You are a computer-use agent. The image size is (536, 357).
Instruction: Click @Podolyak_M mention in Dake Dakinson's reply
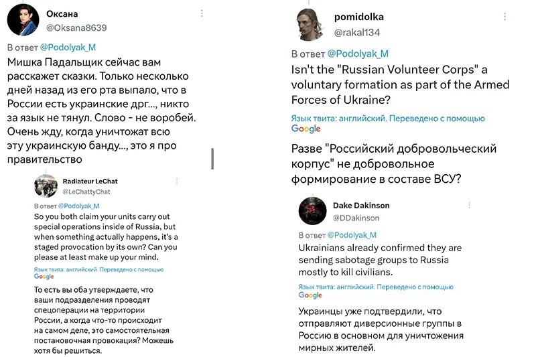352,235
